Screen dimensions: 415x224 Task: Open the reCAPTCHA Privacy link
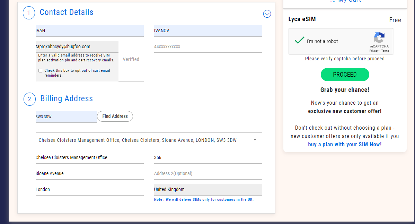[374, 51]
